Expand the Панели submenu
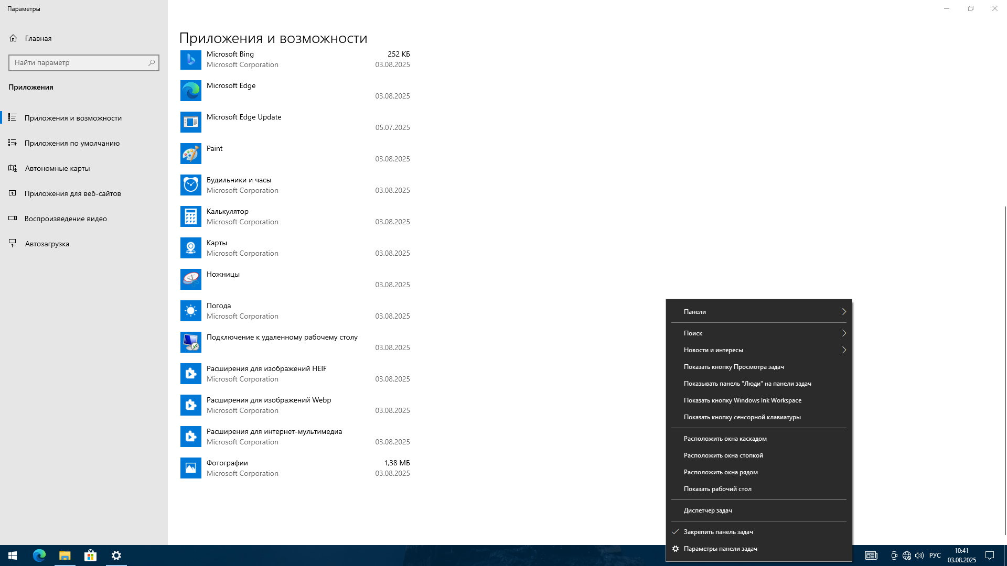This screenshot has width=1007, height=566. 758,312
